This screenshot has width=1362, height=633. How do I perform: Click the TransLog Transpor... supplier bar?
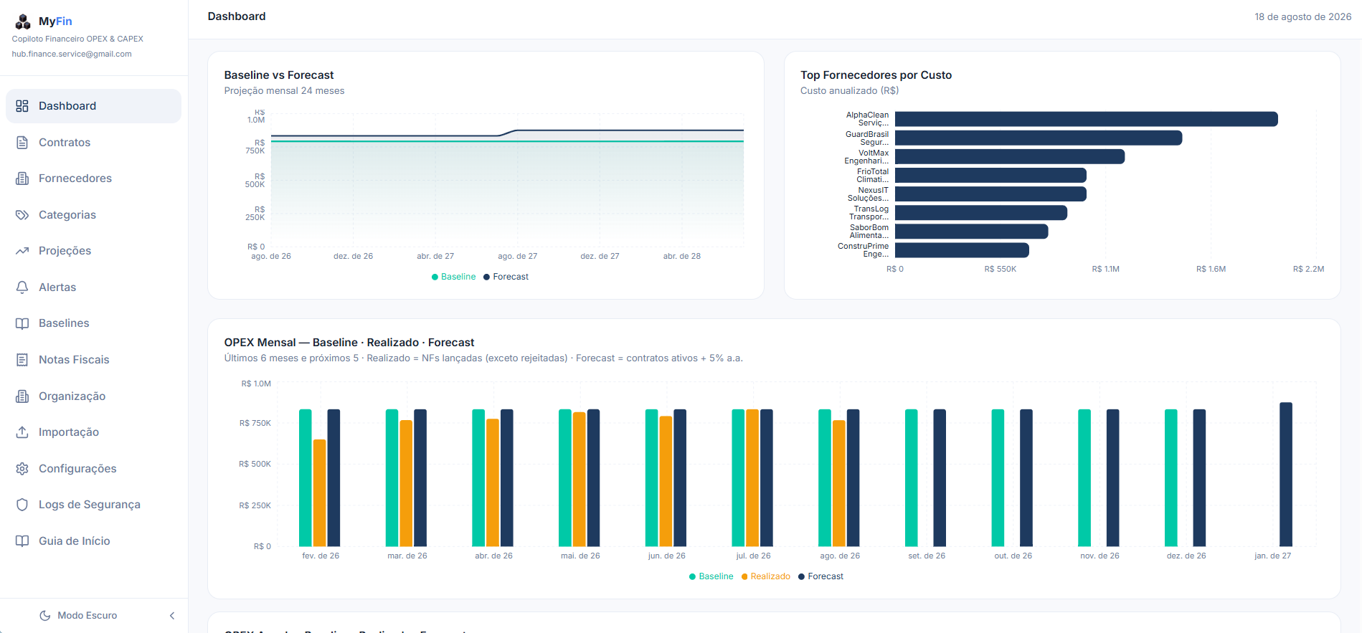(x=981, y=213)
